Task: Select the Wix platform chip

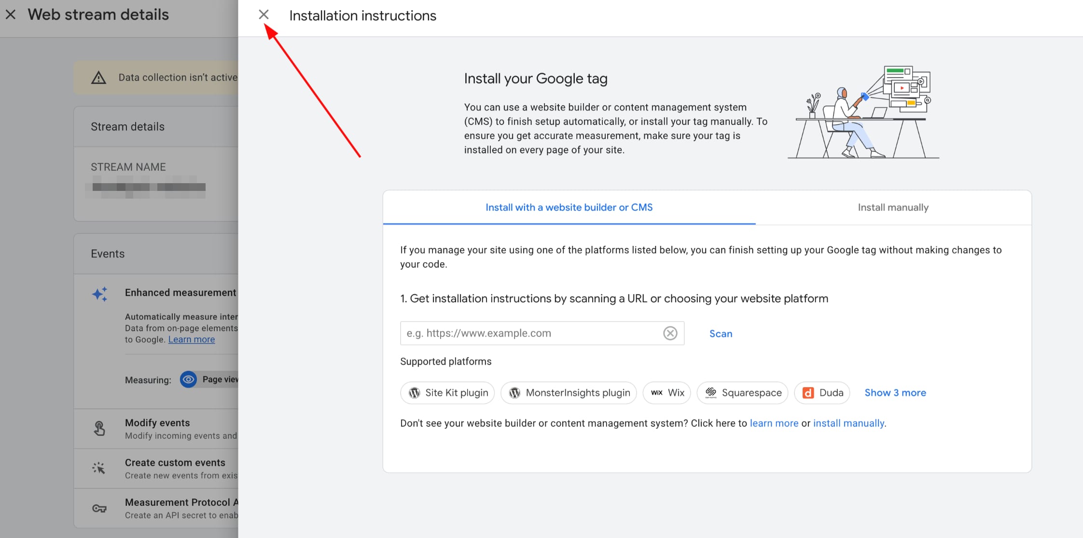Action: pyautogui.click(x=666, y=392)
